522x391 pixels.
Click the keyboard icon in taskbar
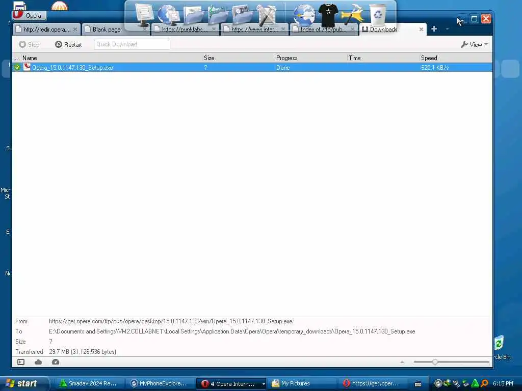point(418,384)
